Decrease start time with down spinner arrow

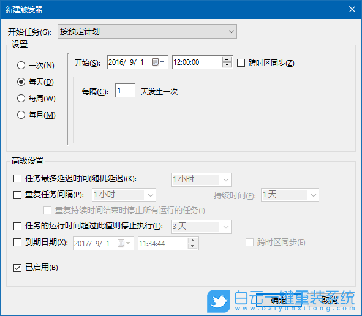227,65
